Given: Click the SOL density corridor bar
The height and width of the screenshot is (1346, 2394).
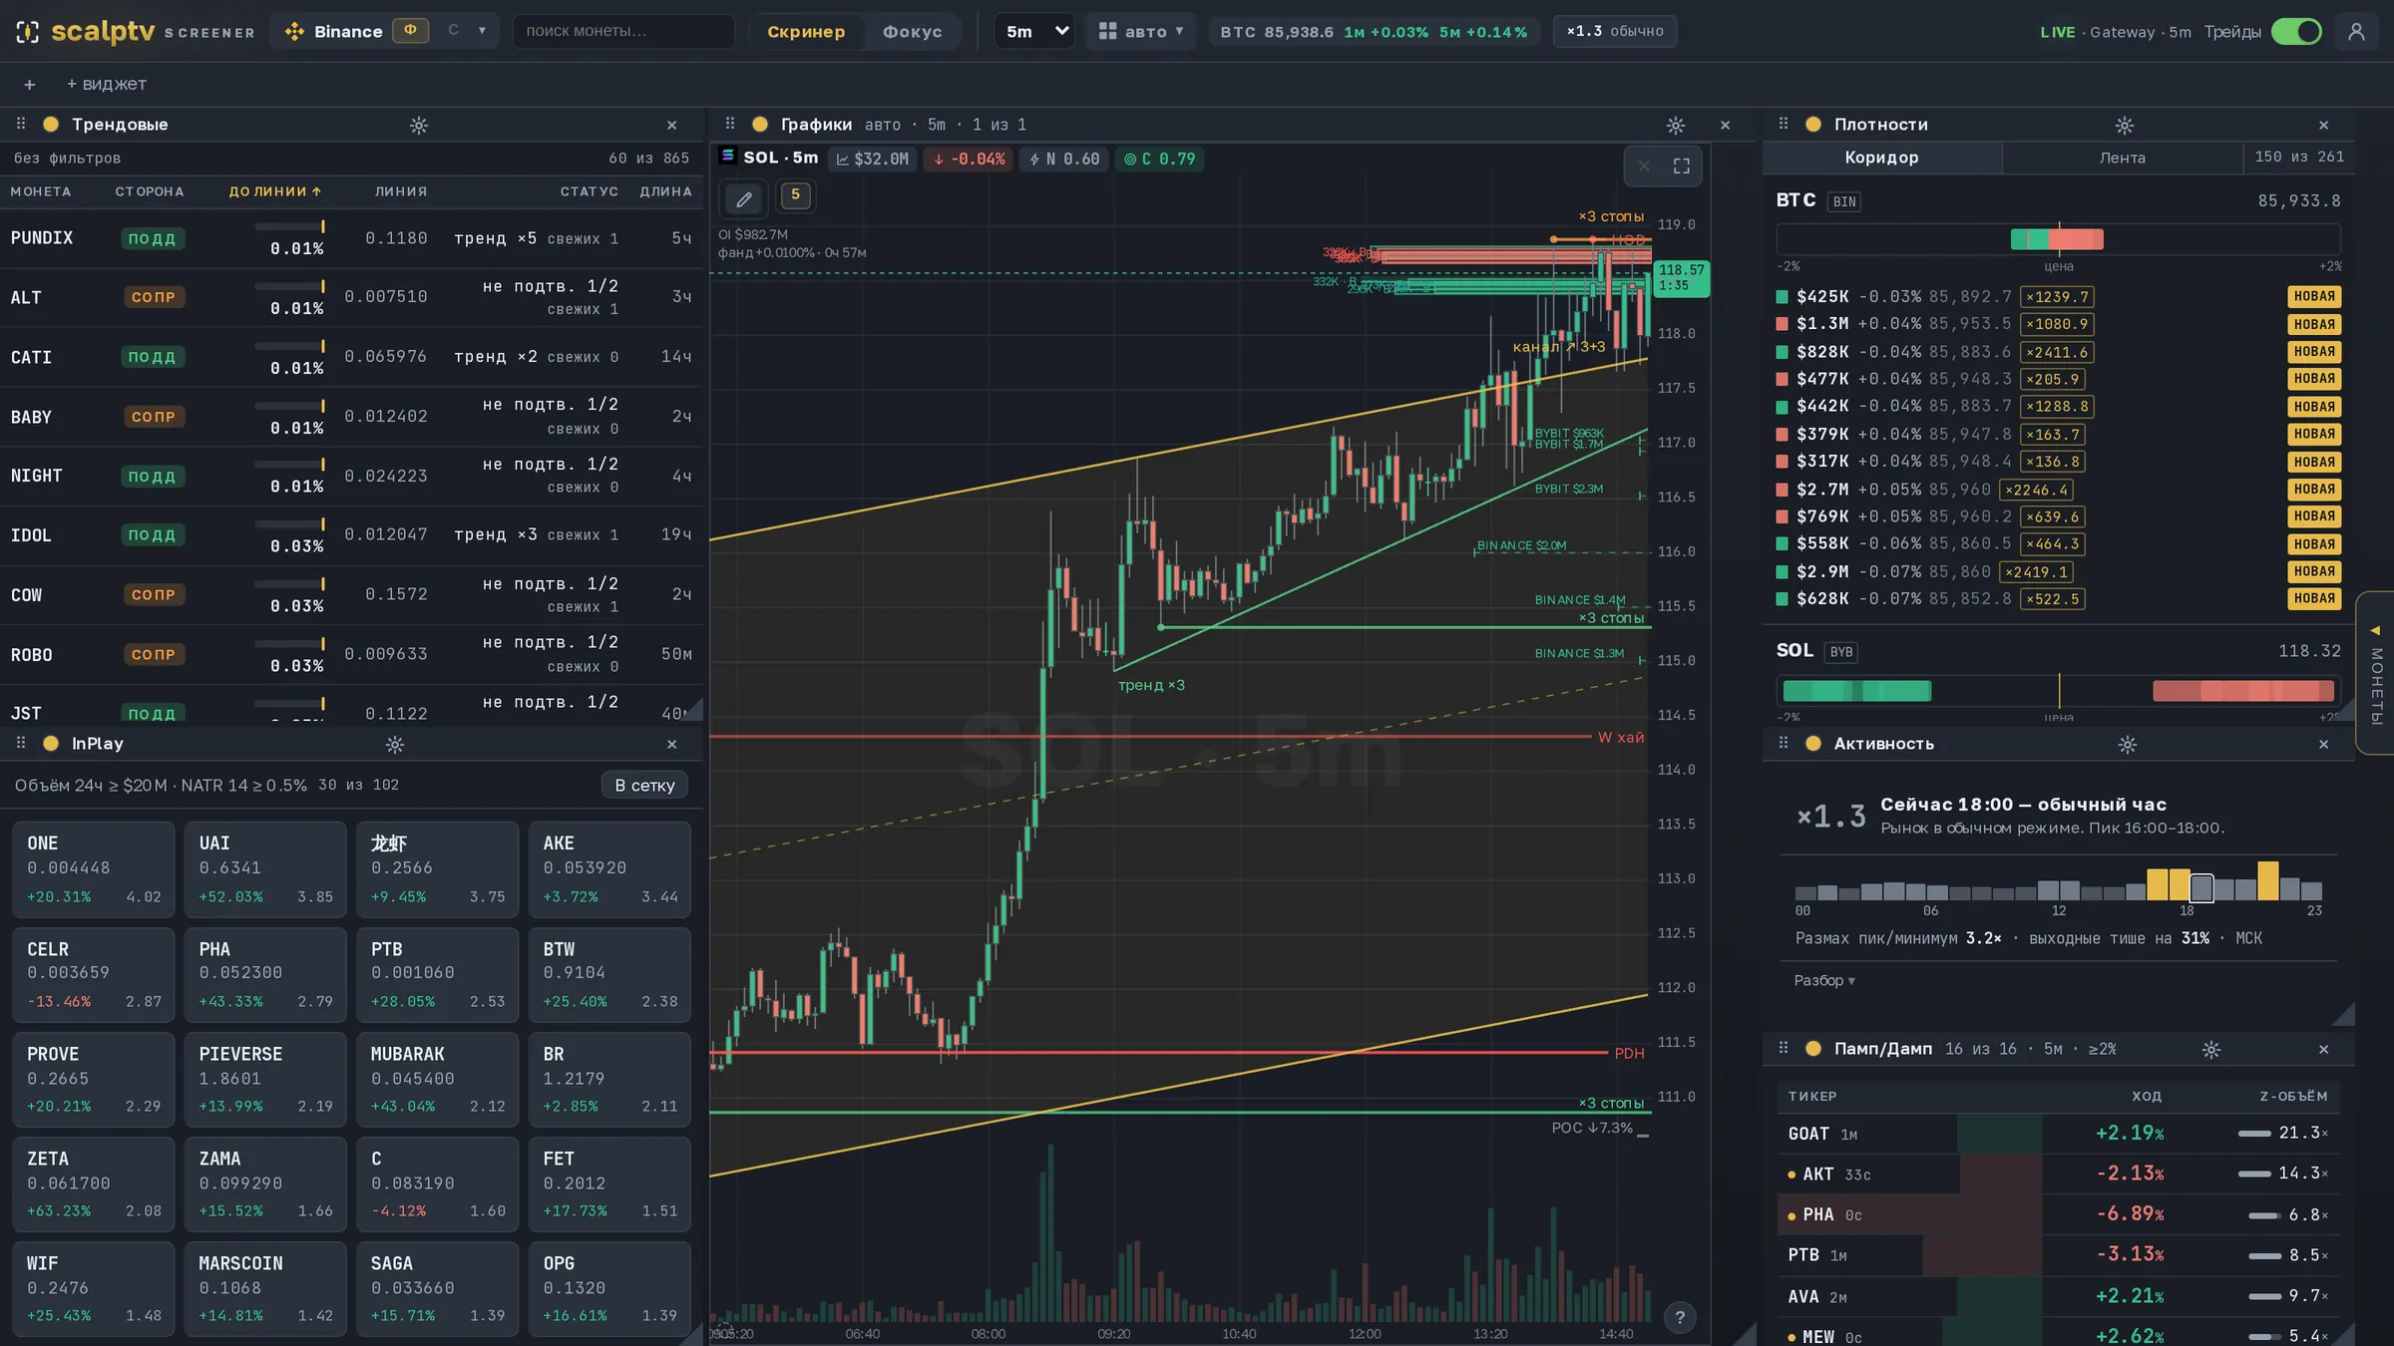Looking at the screenshot, I should click(x=2058, y=691).
